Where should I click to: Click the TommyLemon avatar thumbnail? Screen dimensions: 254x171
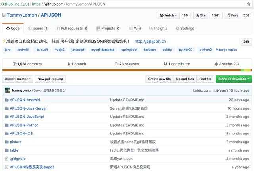pos(8,90)
